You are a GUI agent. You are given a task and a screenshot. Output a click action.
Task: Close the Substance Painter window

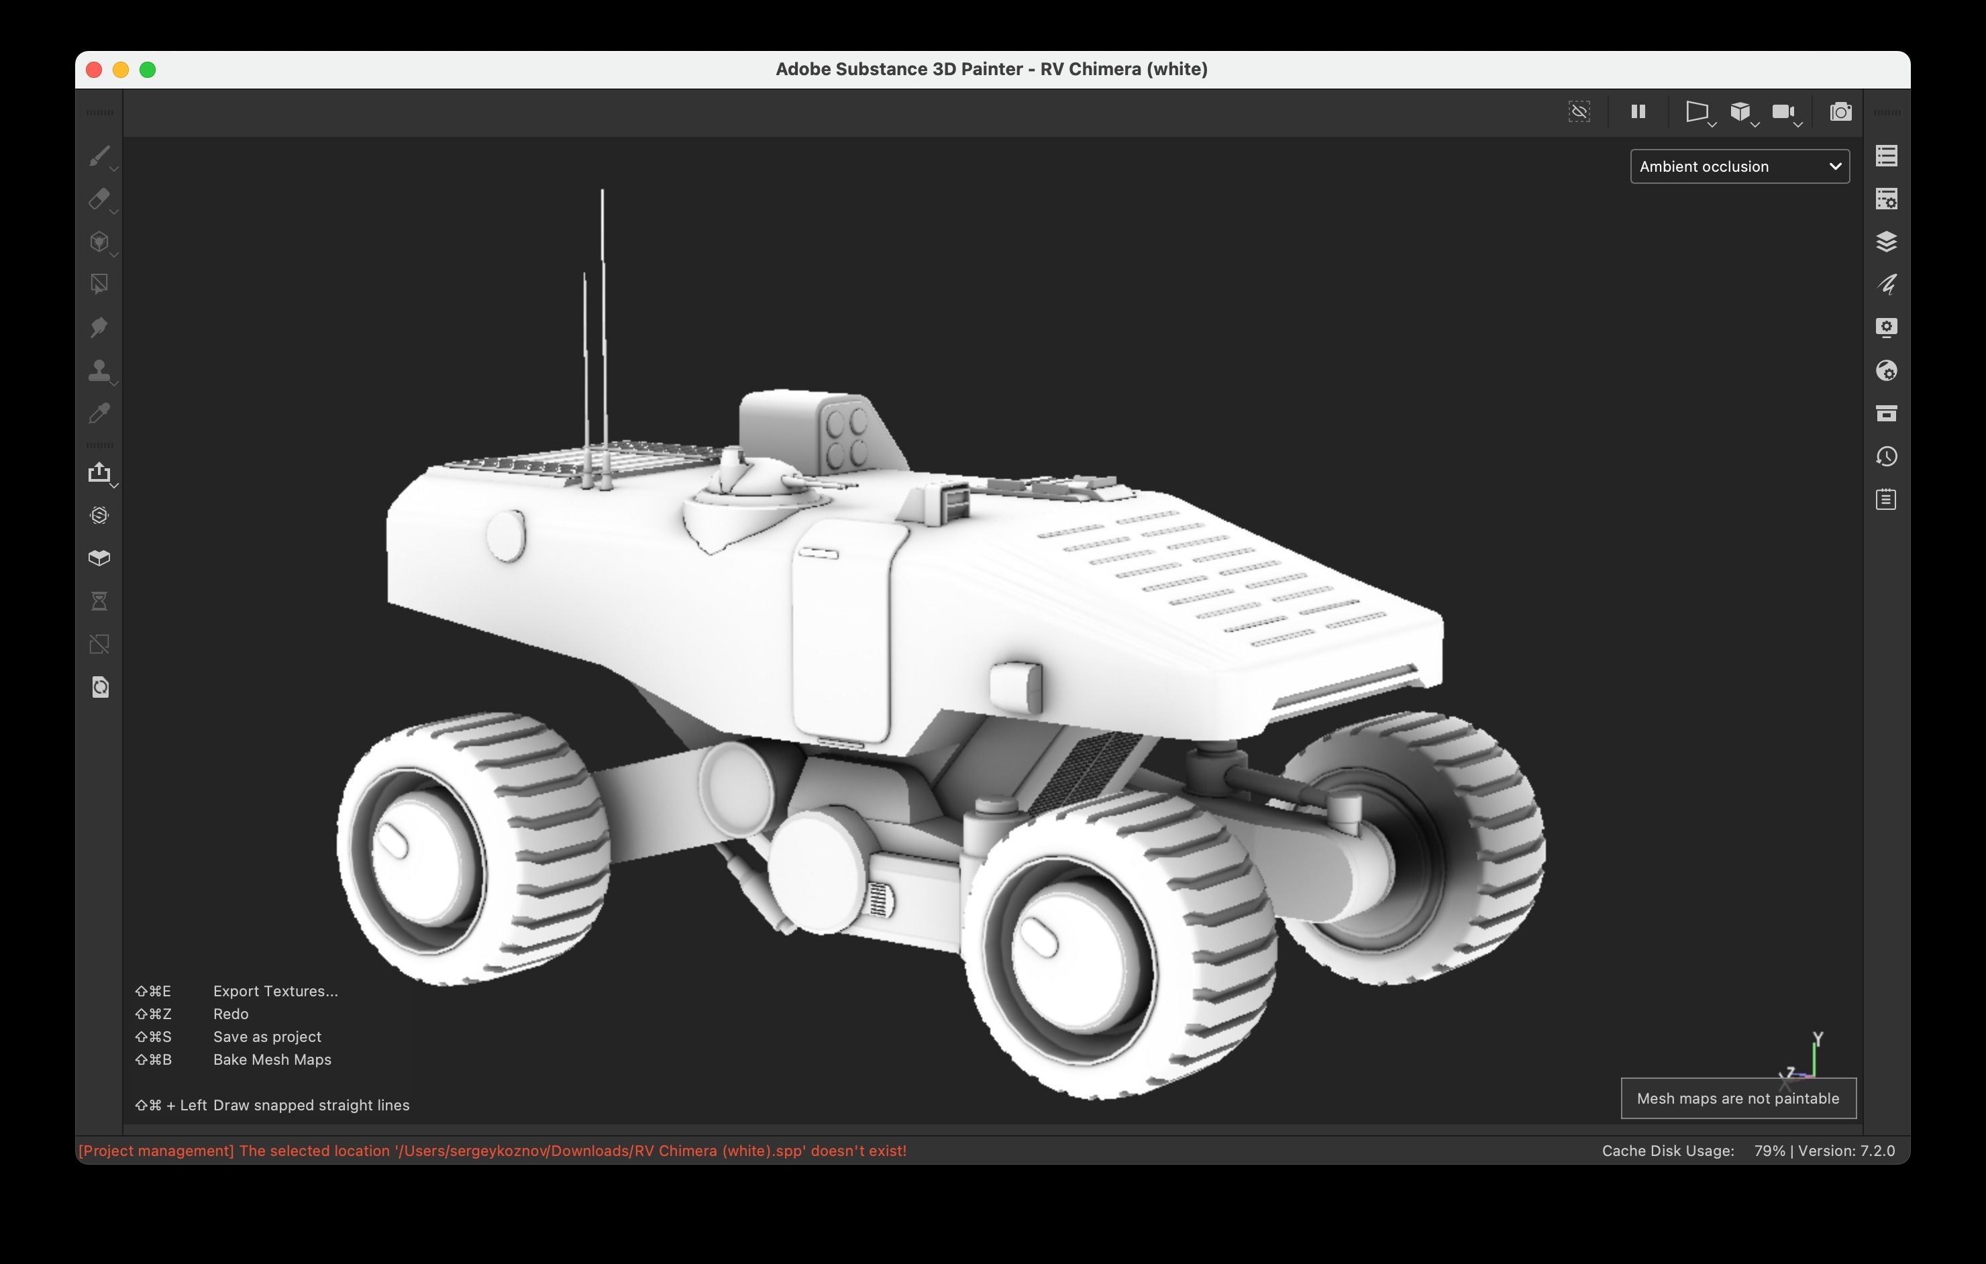coord(94,70)
